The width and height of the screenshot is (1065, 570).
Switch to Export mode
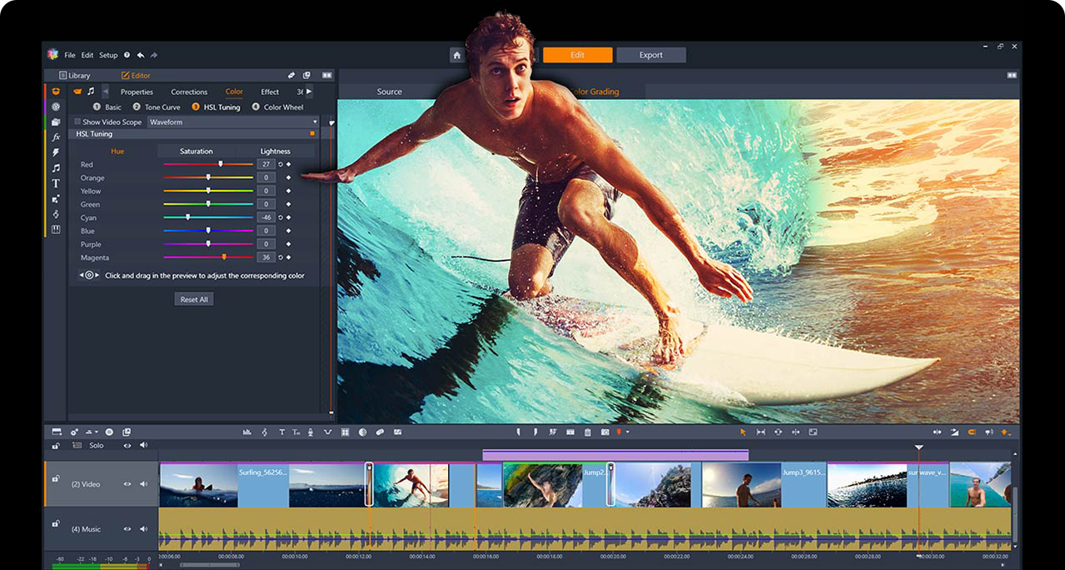tap(651, 55)
